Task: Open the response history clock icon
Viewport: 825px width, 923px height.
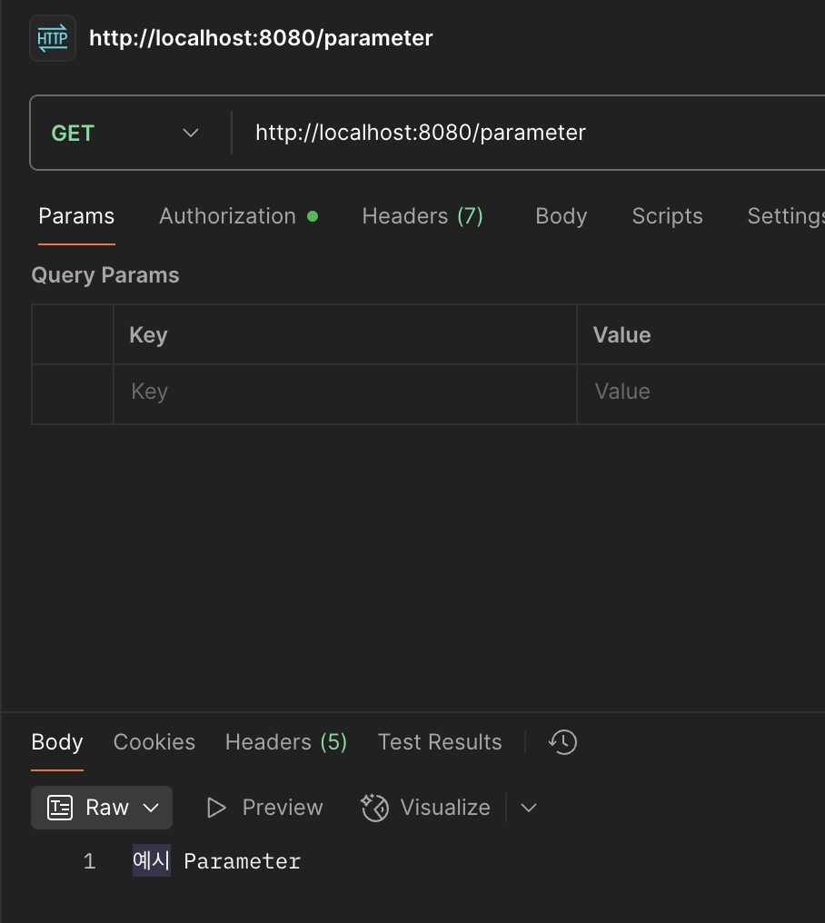Action: pos(562,742)
